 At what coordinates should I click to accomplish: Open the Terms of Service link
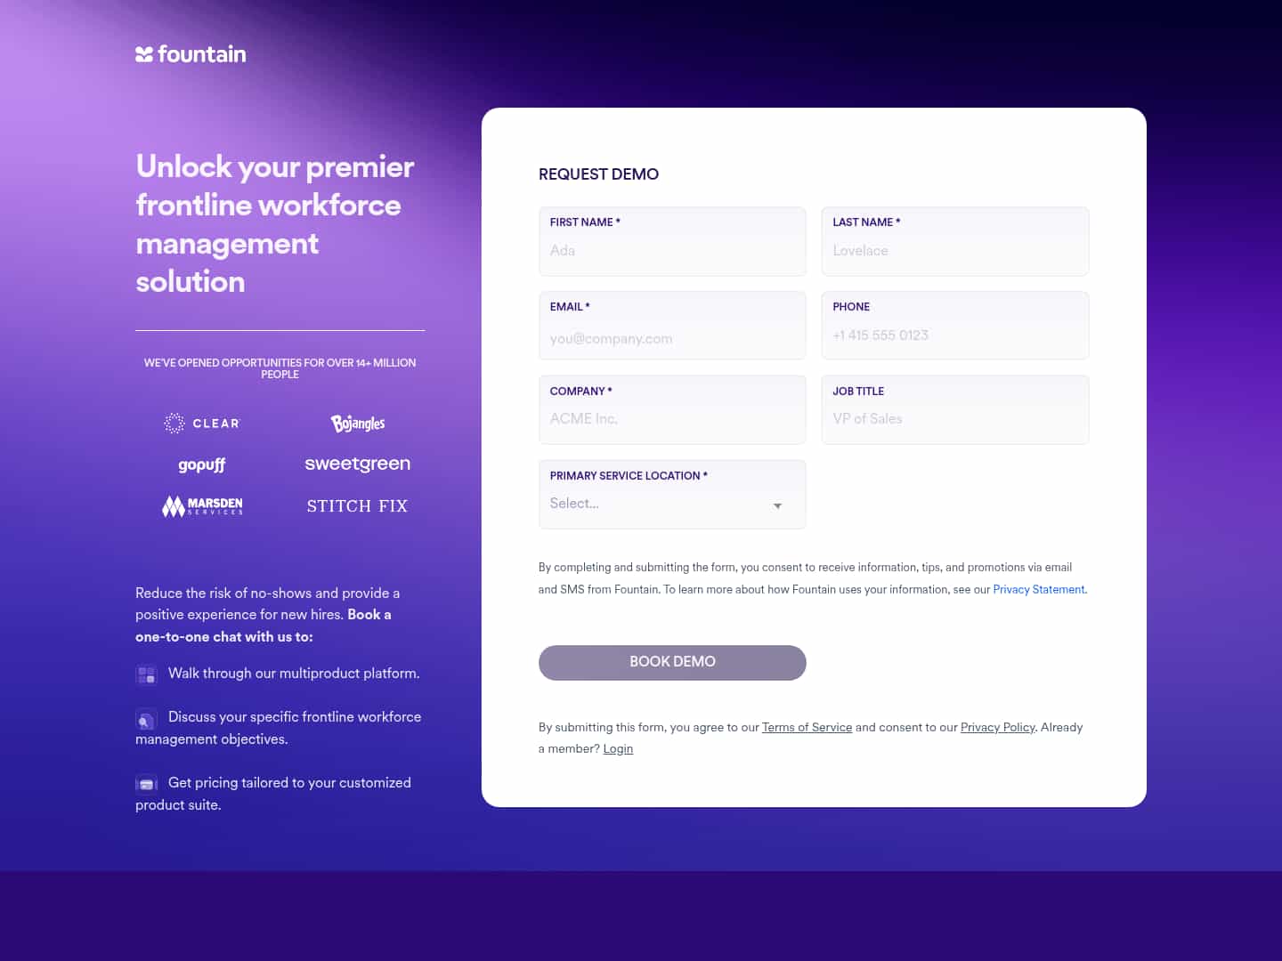(807, 727)
